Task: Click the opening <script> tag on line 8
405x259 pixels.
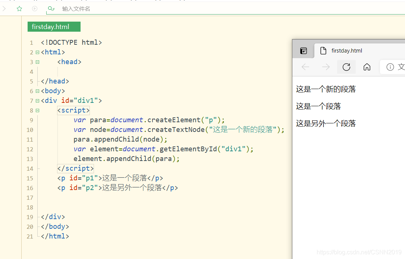Action: point(73,111)
